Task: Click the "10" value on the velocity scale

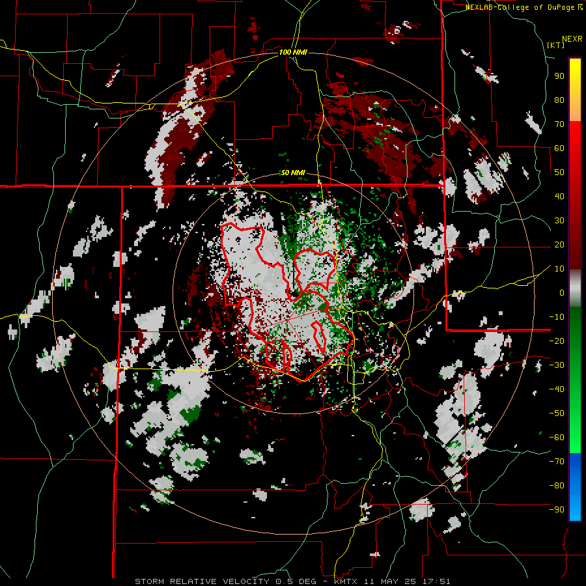Action: (x=559, y=269)
